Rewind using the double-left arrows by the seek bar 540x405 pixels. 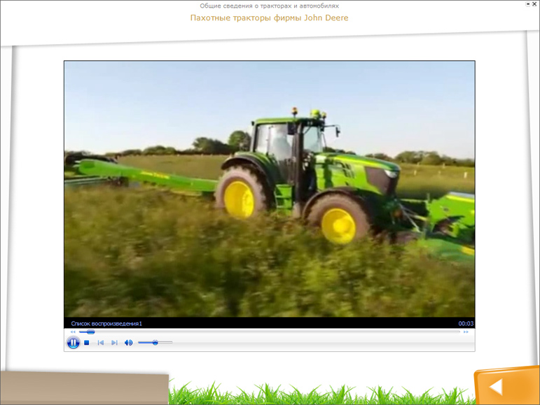pyautogui.click(x=73, y=332)
